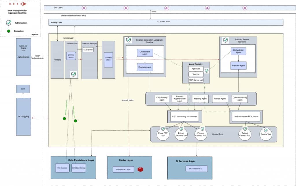
Task: Select the Extract Contract Tool circle
Action: (x=245, y=134)
